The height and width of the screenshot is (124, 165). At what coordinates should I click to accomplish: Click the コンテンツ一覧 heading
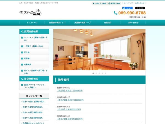click(x=34, y=96)
